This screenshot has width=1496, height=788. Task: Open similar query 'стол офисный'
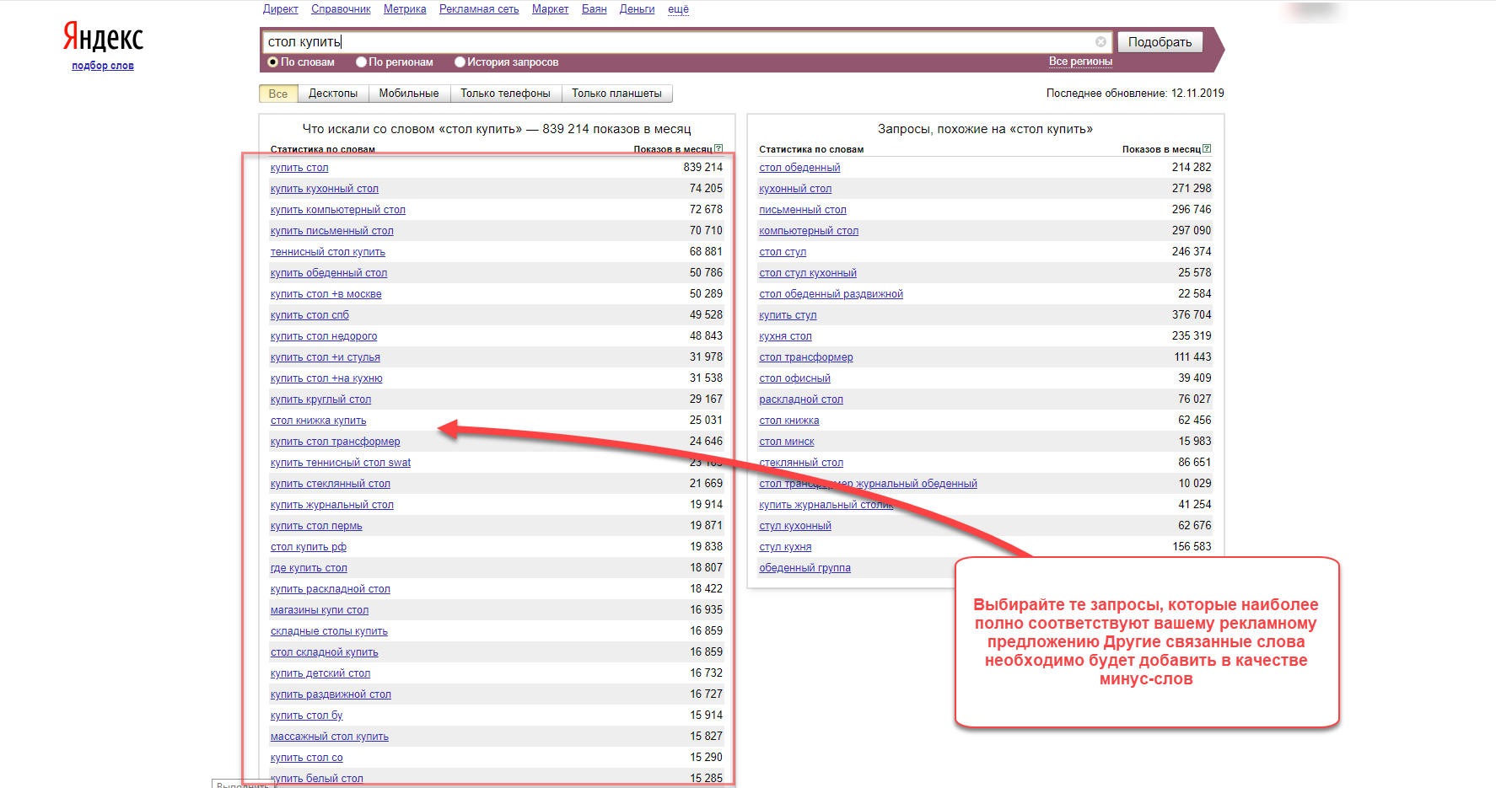(x=794, y=378)
